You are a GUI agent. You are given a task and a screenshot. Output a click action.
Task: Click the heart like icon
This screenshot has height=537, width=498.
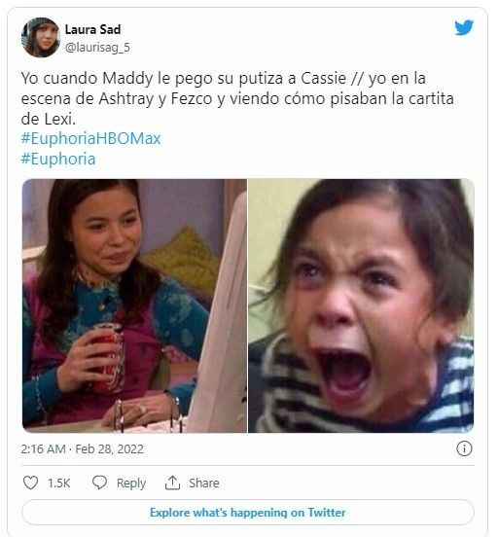[30, 483]
